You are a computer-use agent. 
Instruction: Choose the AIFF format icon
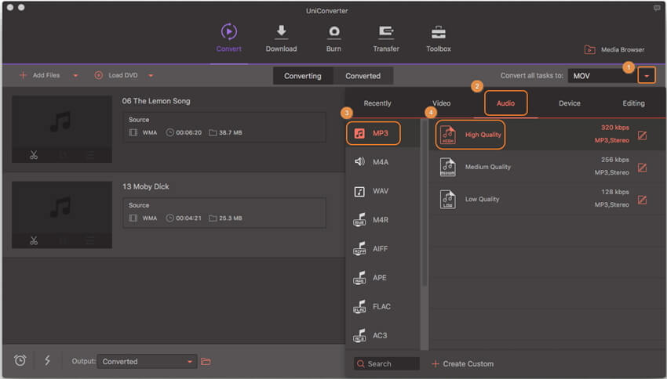click(359, 249)
